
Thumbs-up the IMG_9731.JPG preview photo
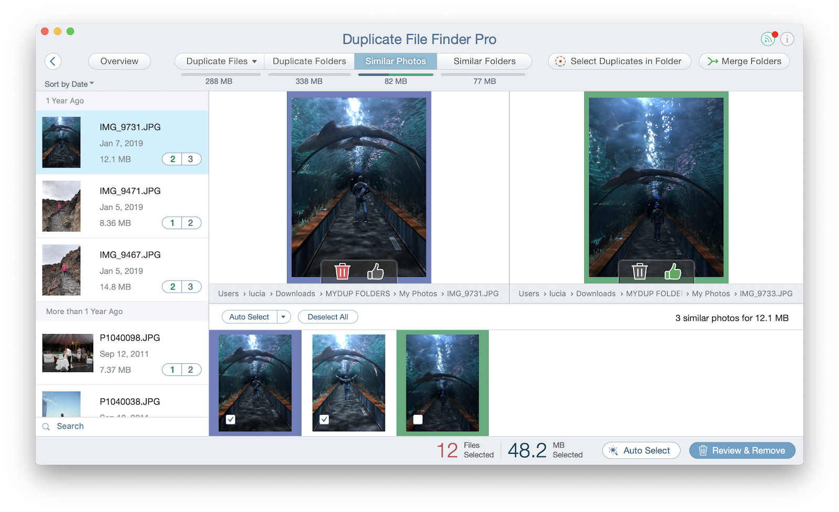[375, 271]
